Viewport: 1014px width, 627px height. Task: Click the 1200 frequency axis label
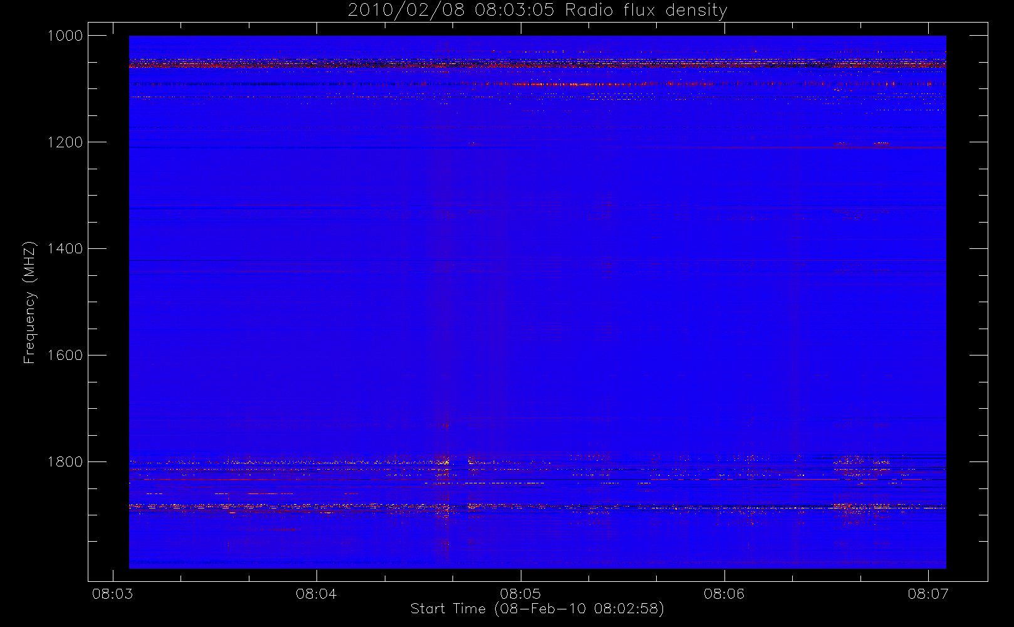65,142
